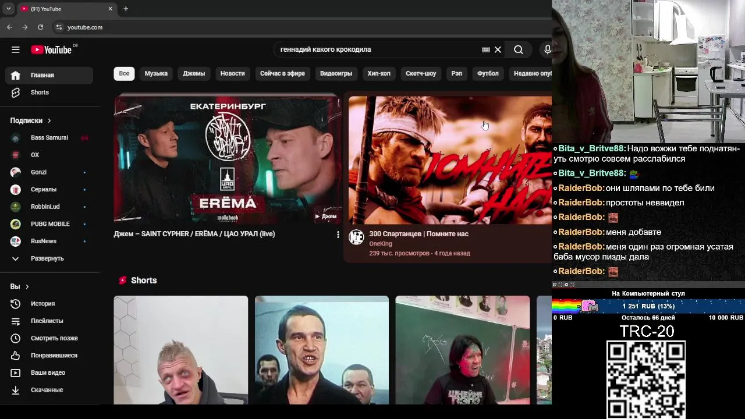This screenshot has height=419, width=745.
Task: Click in the search field text
Action: [325, 49]
